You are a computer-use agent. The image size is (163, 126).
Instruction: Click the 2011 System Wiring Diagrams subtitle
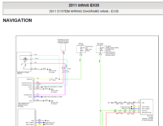(84, 11)
